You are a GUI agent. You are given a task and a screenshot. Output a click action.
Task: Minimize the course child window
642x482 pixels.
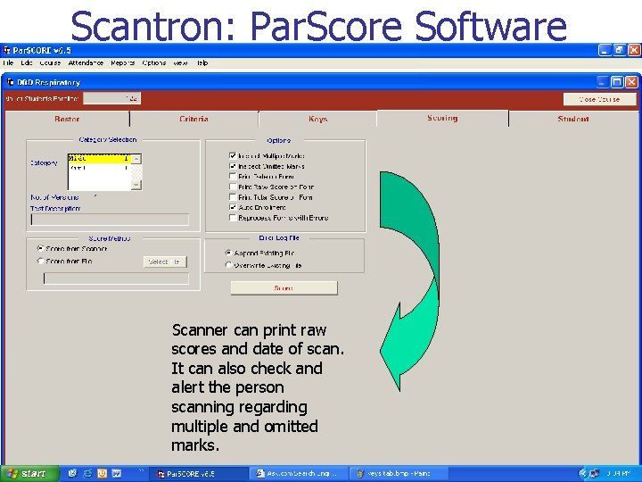pos(602,82)
